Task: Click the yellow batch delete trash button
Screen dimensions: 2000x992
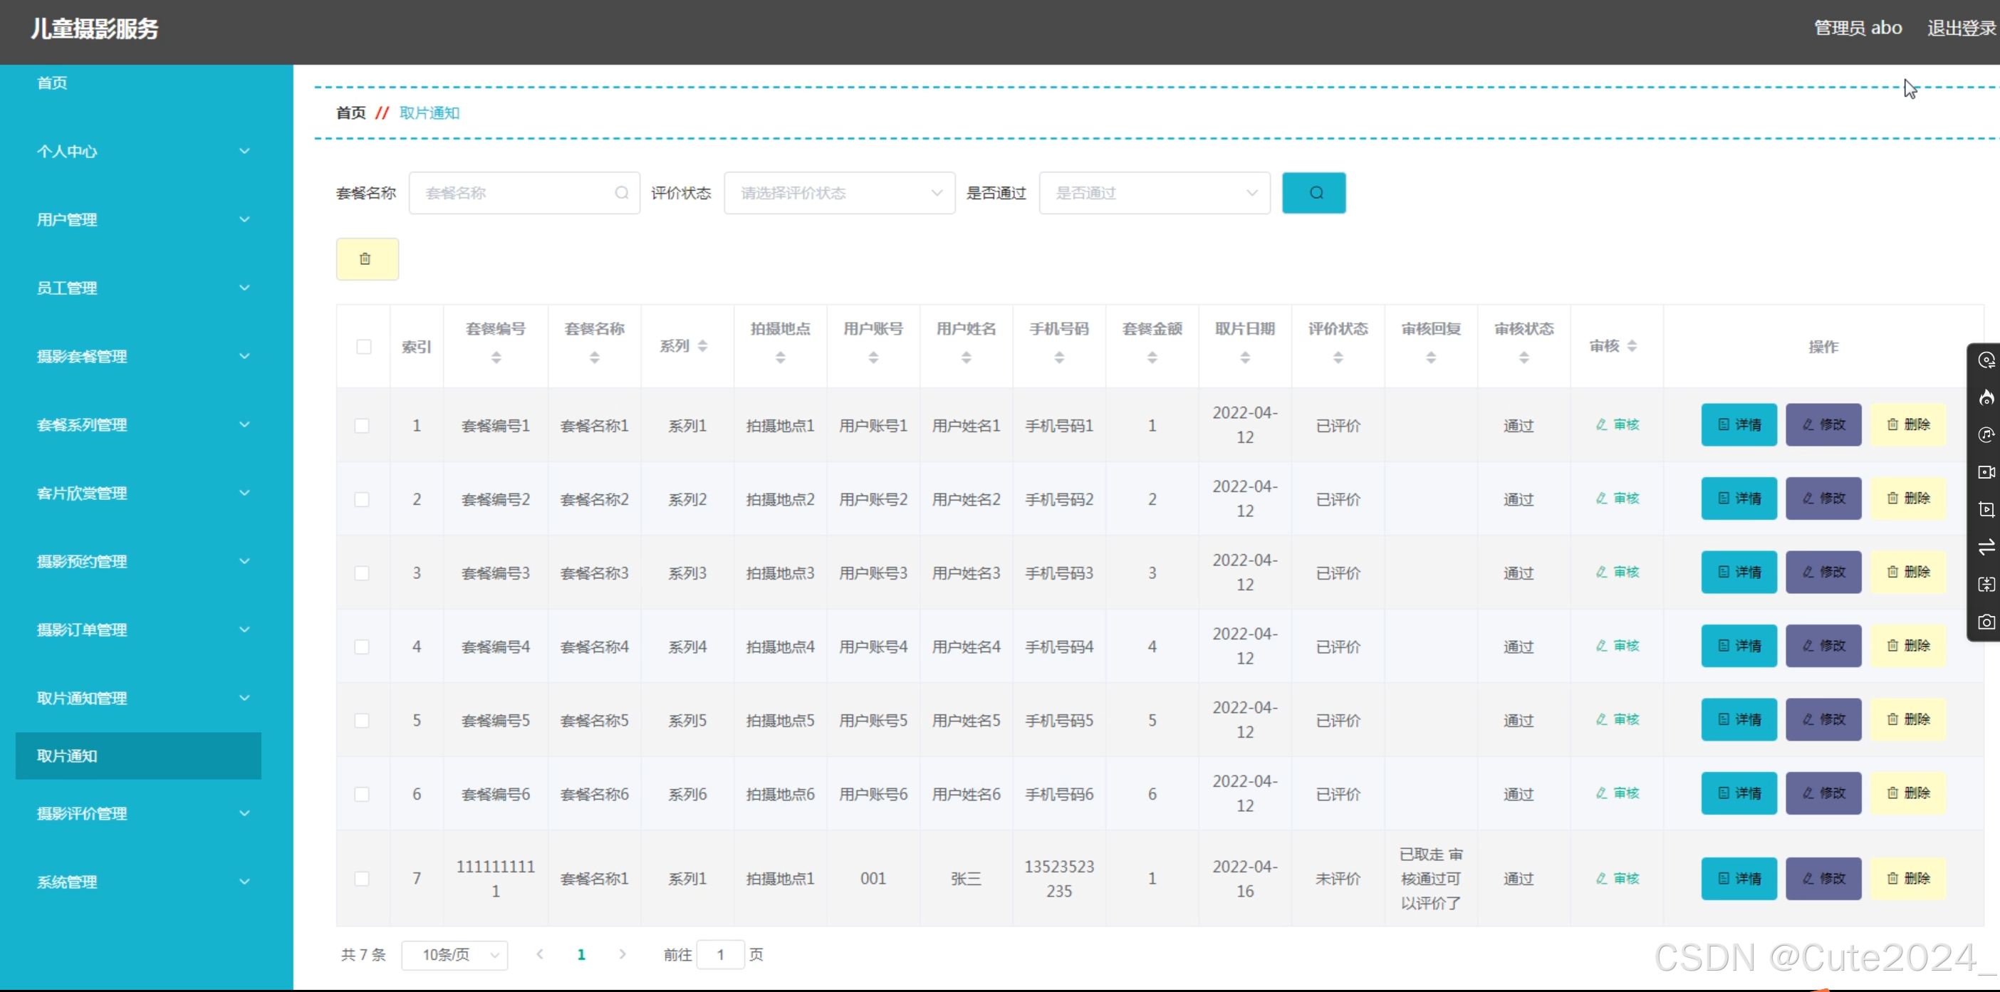Action: click(x=367, y=259)
